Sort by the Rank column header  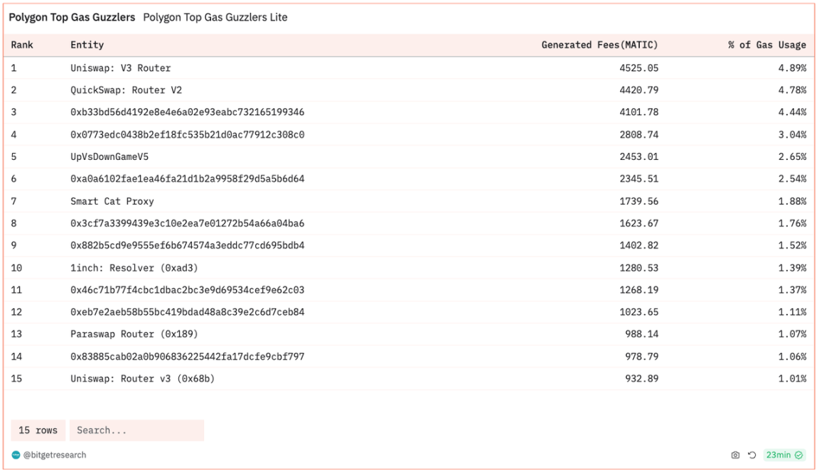[x=22, y=45]
